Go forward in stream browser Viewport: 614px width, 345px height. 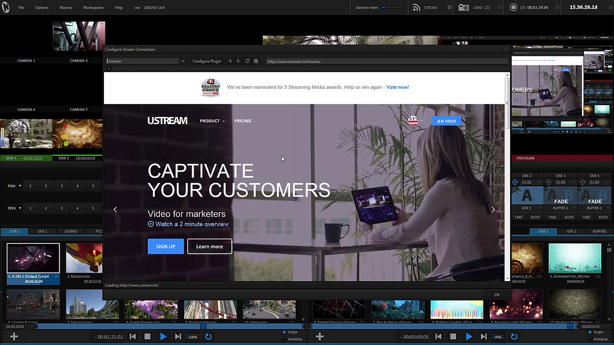click(x=238, y=61)
